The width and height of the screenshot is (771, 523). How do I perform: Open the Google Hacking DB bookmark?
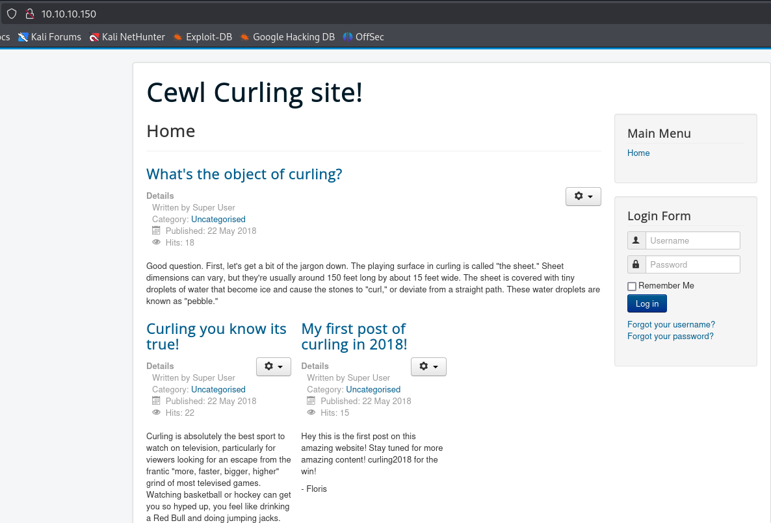[287, 37]
